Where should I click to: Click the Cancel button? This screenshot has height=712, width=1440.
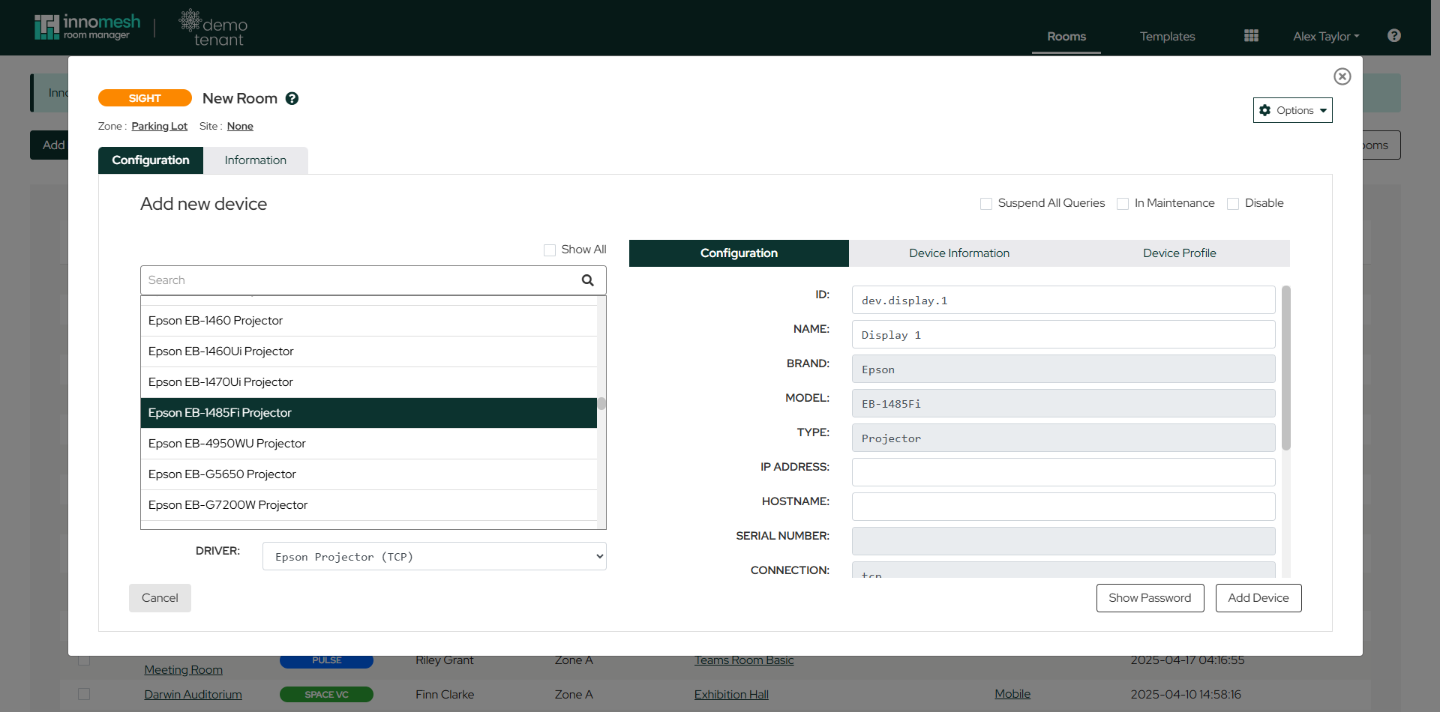[x=160, y=598]
